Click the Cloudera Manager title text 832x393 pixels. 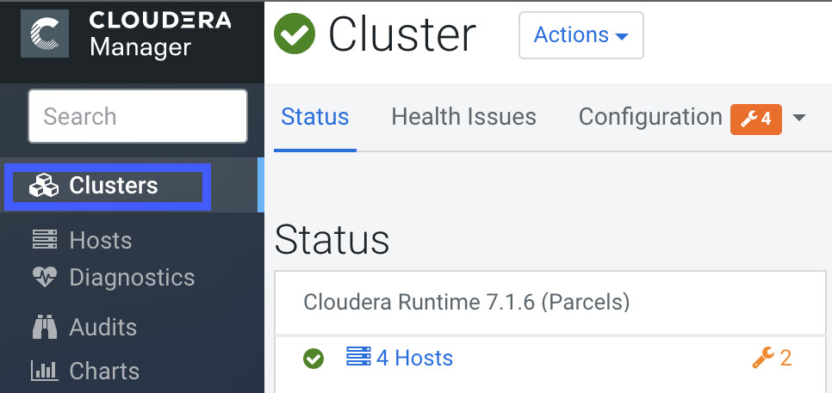coord(159,34)
